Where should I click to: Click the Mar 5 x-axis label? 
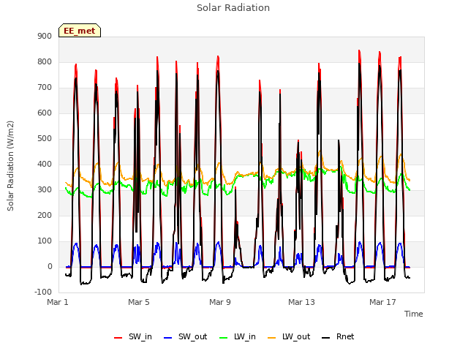tap(139, 302)
